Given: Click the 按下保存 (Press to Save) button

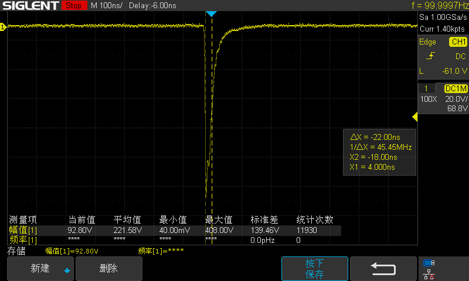Looking at the screenshot, I should pyautogui.click(x=315, y=269).
